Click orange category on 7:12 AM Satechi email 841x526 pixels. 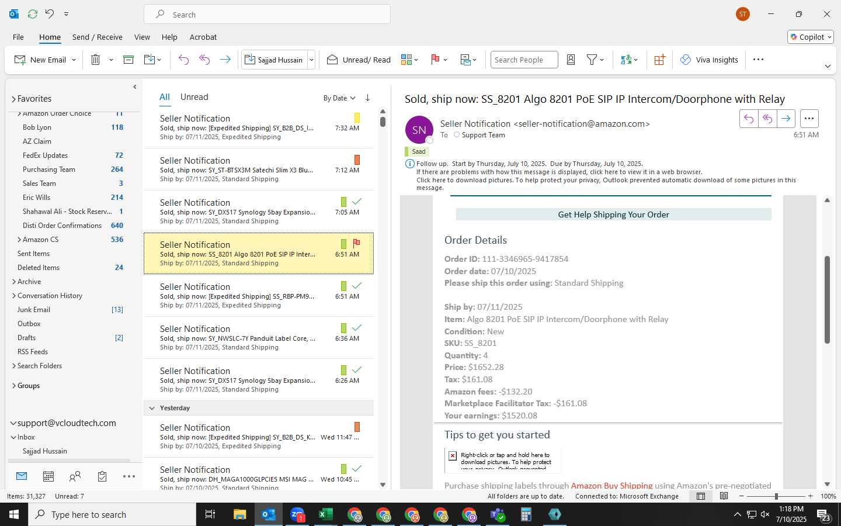point(357,160)
